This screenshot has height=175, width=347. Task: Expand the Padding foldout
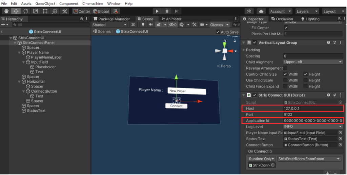click(x=244, y=50)
